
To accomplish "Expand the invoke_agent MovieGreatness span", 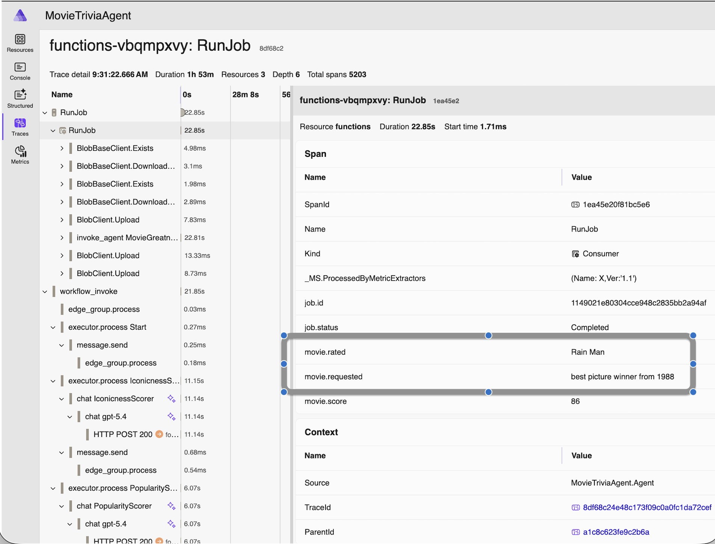I will pyautogui.click(x=62, y=237).
